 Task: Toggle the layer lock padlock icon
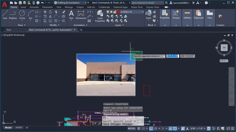click(115, 12)
